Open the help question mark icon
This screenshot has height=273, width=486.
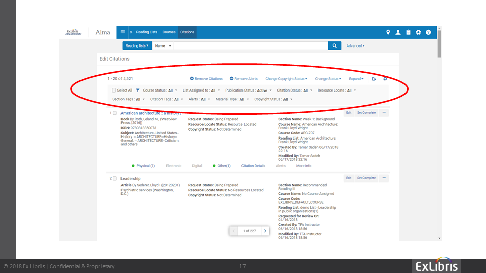[x=428, y=32]
